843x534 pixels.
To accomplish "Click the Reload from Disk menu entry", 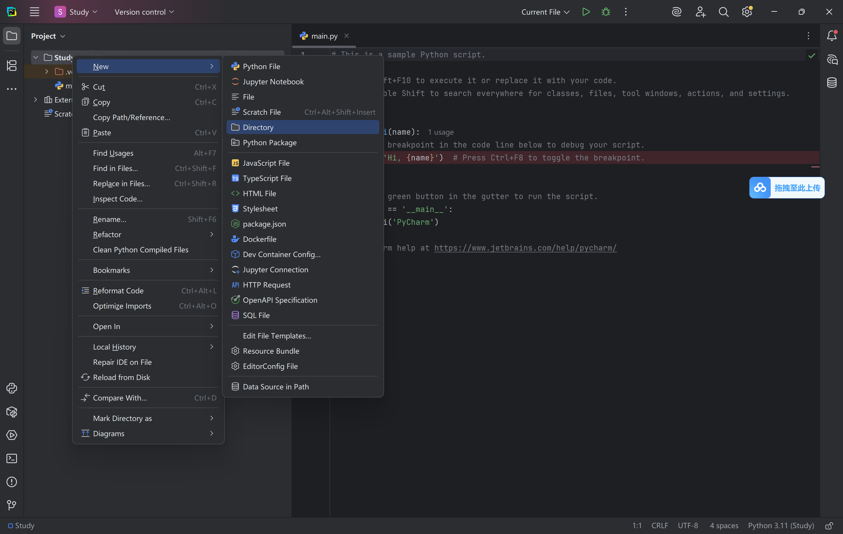I will (121, 377).
